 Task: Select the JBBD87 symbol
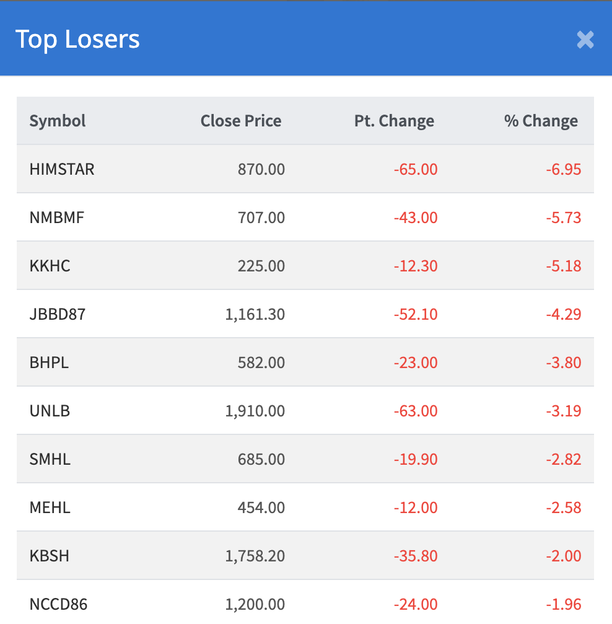click(x=58, y=314)
